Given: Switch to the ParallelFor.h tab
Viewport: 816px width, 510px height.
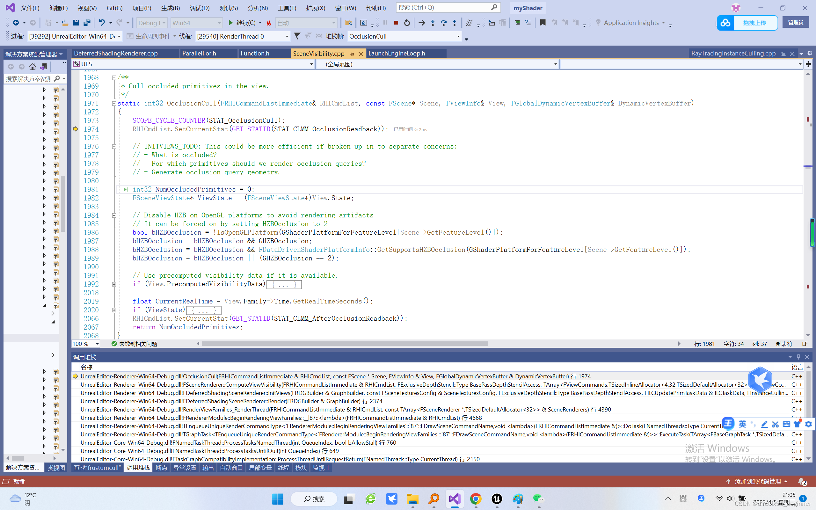Looking at the screenshot, I should pyautogui.click(x=199, y=53).
